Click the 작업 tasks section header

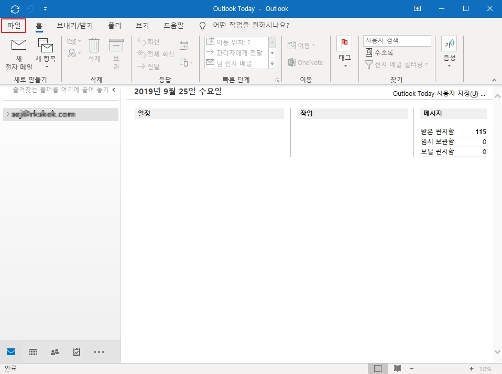(x=352, y=113)
